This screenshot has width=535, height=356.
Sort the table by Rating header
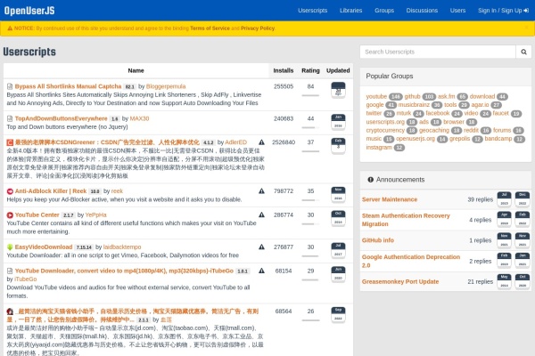pyautogui.click(x=310, y=69)
